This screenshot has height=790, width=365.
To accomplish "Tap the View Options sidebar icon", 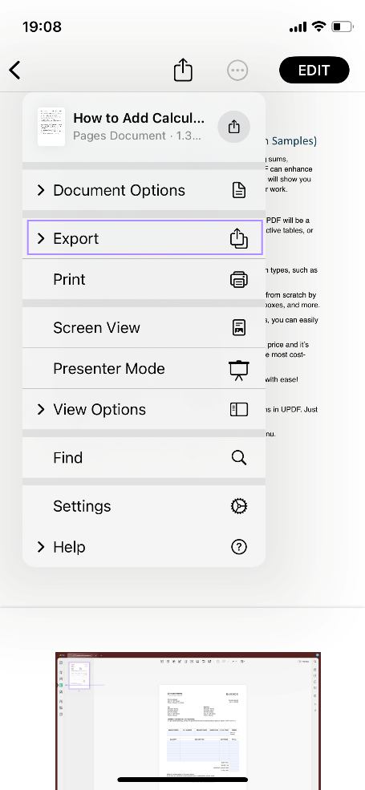I will (239, 410).
